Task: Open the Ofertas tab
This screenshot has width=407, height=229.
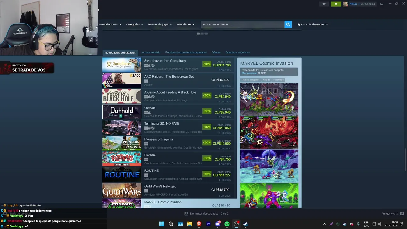Action: [216, 52]
